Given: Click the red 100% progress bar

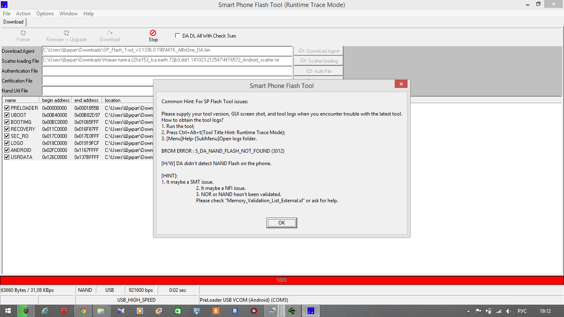Looking at the screenshot, I should point(282,280).
